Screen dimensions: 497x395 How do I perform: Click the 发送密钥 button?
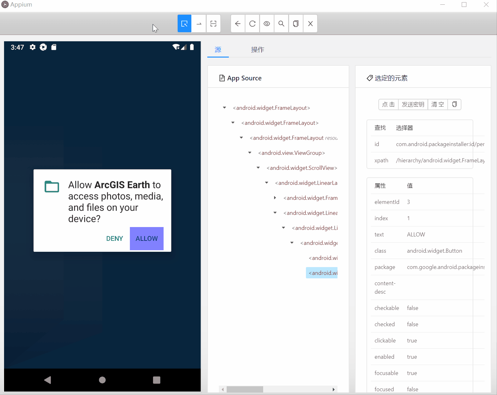click(x=413, y=104)
